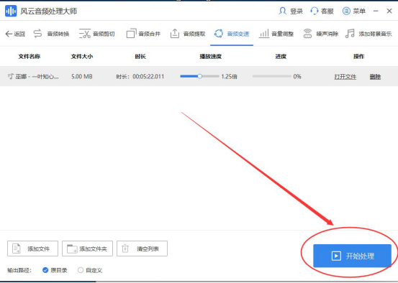The width and height of the screenshot is (398, 283).
Task: Click the noise removal wifi-like icon
Action: click(x=307, y=34)
